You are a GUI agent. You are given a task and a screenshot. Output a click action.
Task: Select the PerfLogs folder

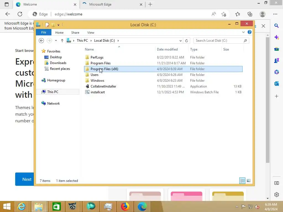pos(163,57)
